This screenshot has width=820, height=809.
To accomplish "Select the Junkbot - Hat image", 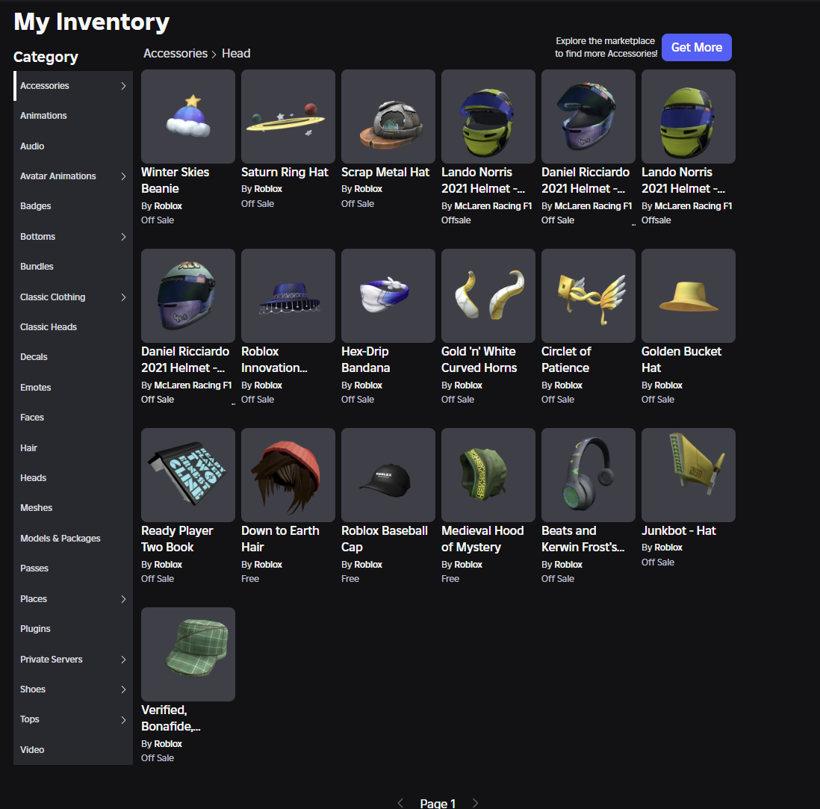I will [689, 475].
